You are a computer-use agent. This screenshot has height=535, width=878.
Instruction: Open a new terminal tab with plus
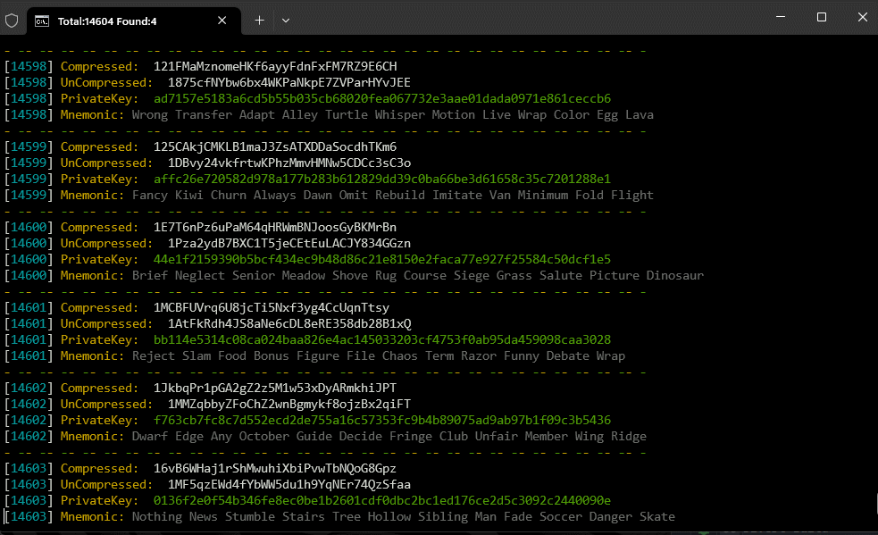click(x=259, y=21)
